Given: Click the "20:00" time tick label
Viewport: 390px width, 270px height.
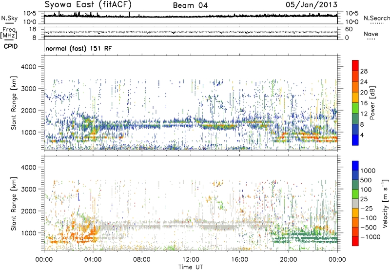Looking at the screenshot, I should click(288, 260).
